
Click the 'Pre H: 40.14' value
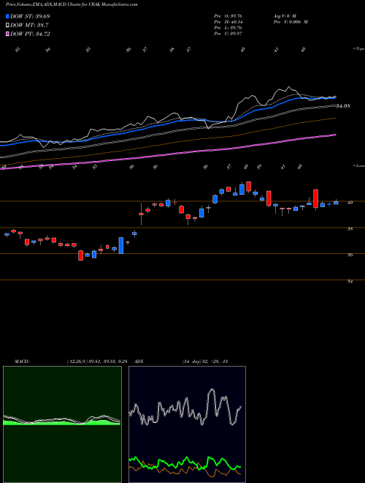point(228,22)
